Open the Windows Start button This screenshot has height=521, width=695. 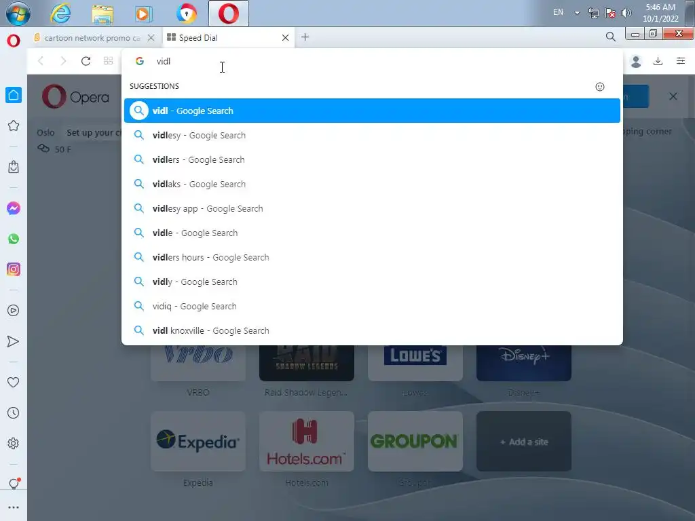[18, 14]
